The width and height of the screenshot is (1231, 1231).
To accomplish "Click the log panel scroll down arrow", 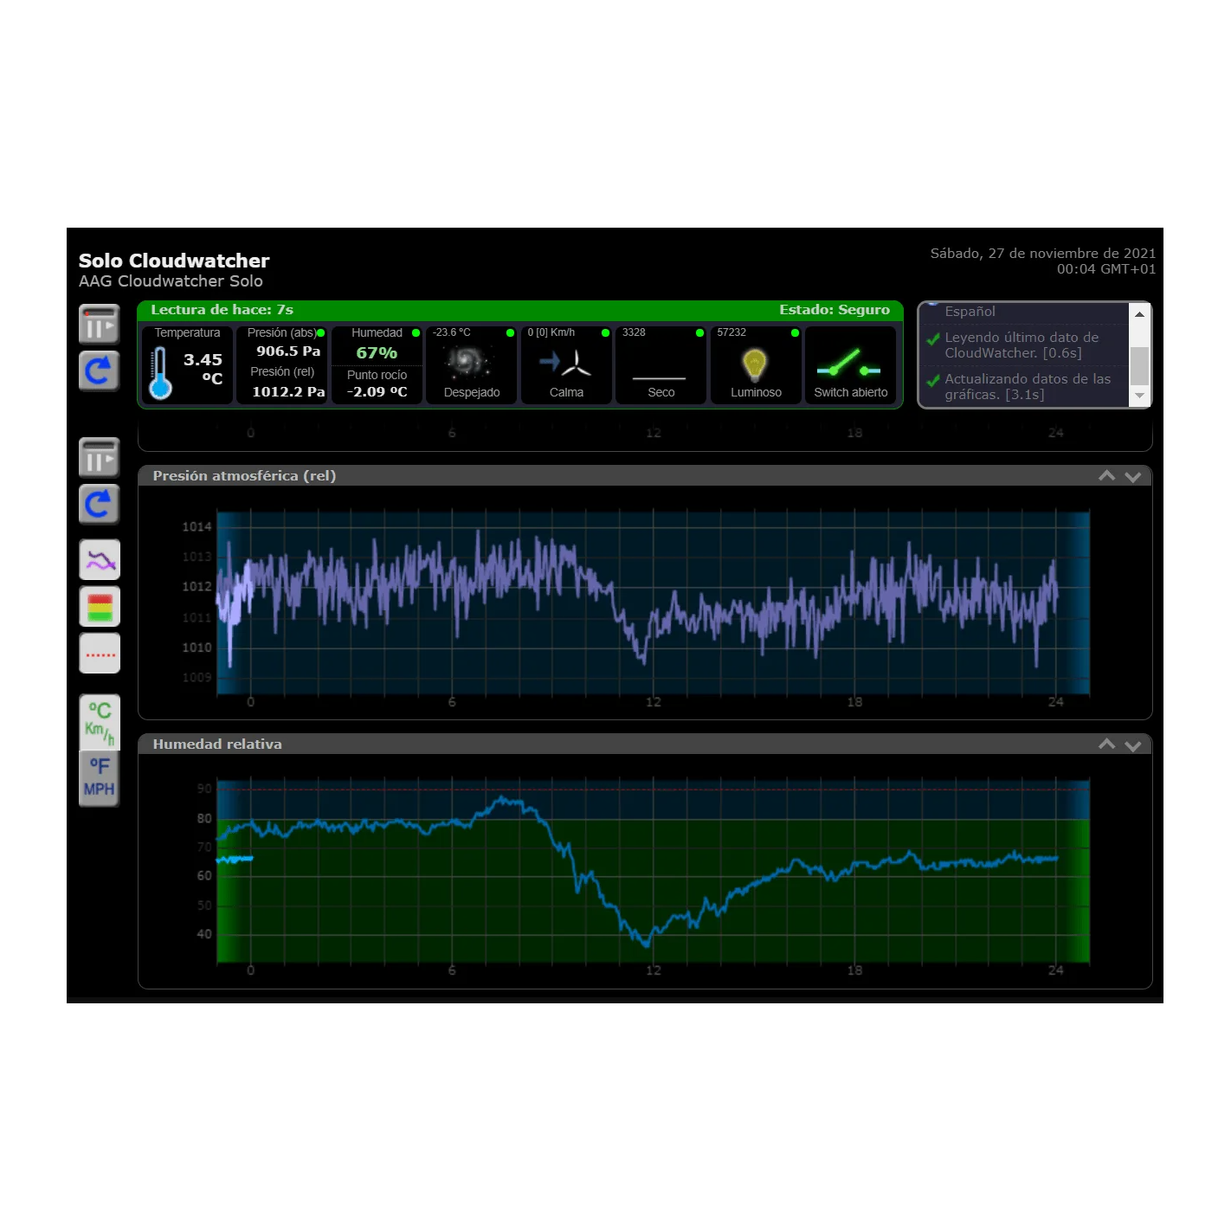I will pos(1139,396).
